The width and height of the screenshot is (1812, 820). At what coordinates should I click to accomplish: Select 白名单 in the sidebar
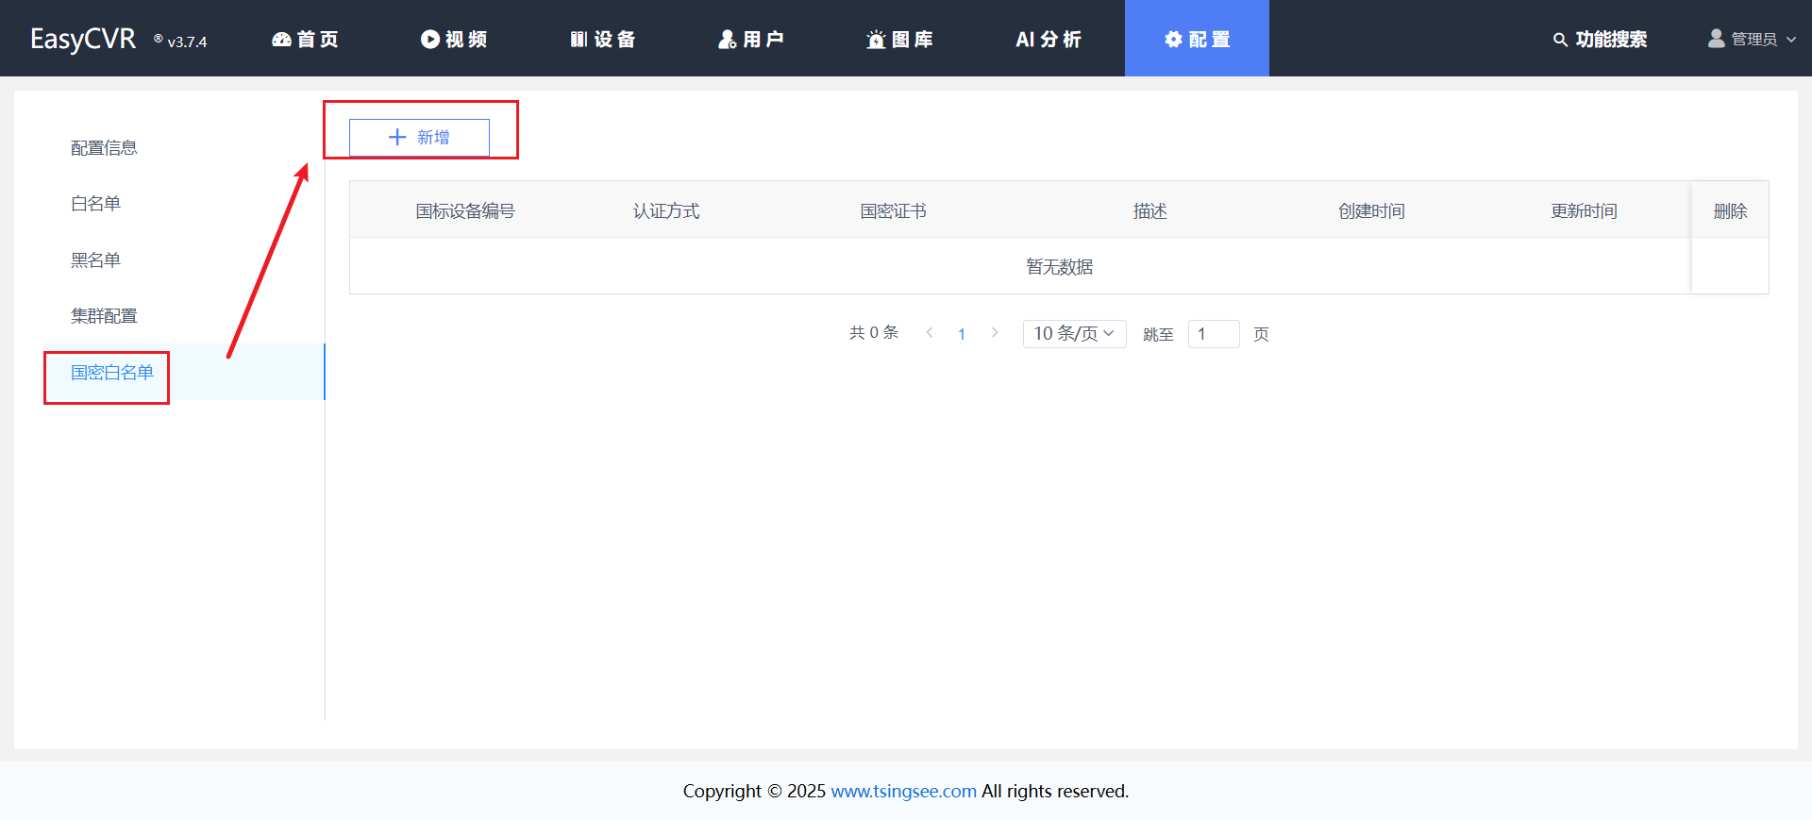(95, 204)
